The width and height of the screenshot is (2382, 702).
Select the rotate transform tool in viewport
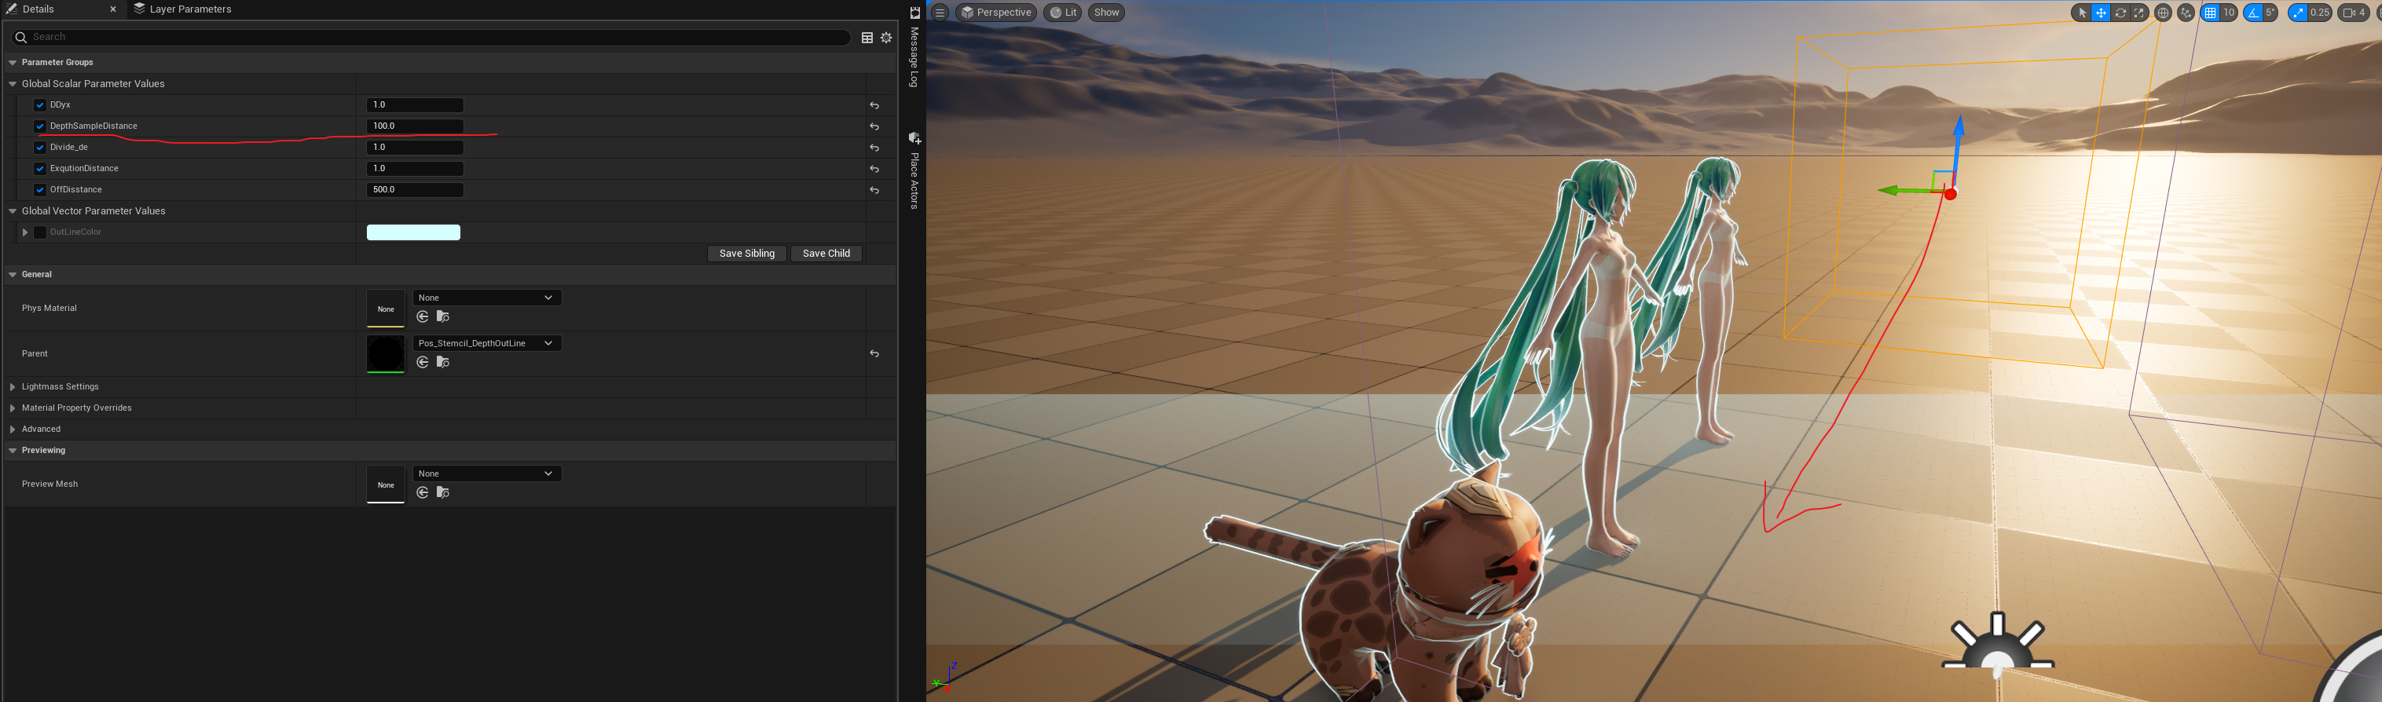click(x=2120, y=13)
